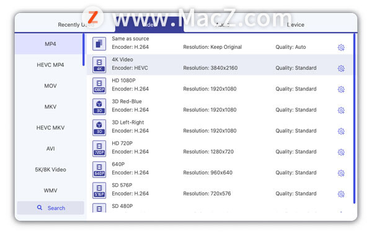The width and height of the screenshot is (372, 237).
Task: Click Resolution: 1280x720 text
Action: click(x=208, y=152)
